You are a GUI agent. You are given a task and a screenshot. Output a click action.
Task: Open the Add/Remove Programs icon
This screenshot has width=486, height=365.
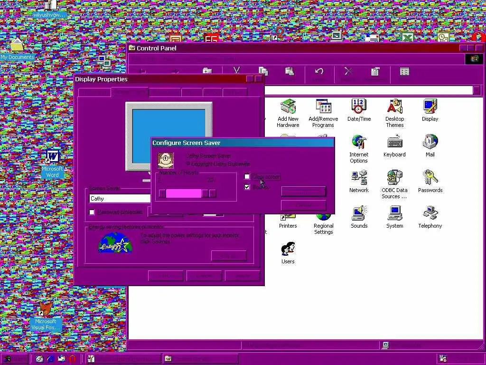(323, 113)
